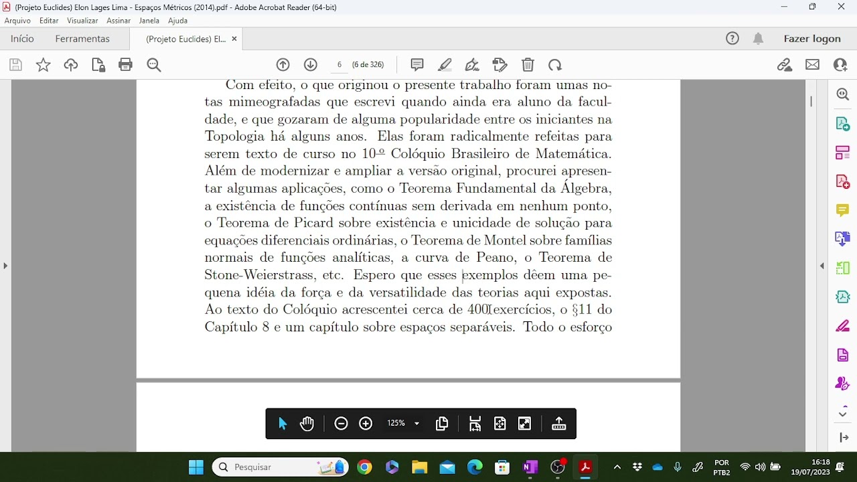Add a comment note
Screen dimensions: 857x482
point(417,65)
